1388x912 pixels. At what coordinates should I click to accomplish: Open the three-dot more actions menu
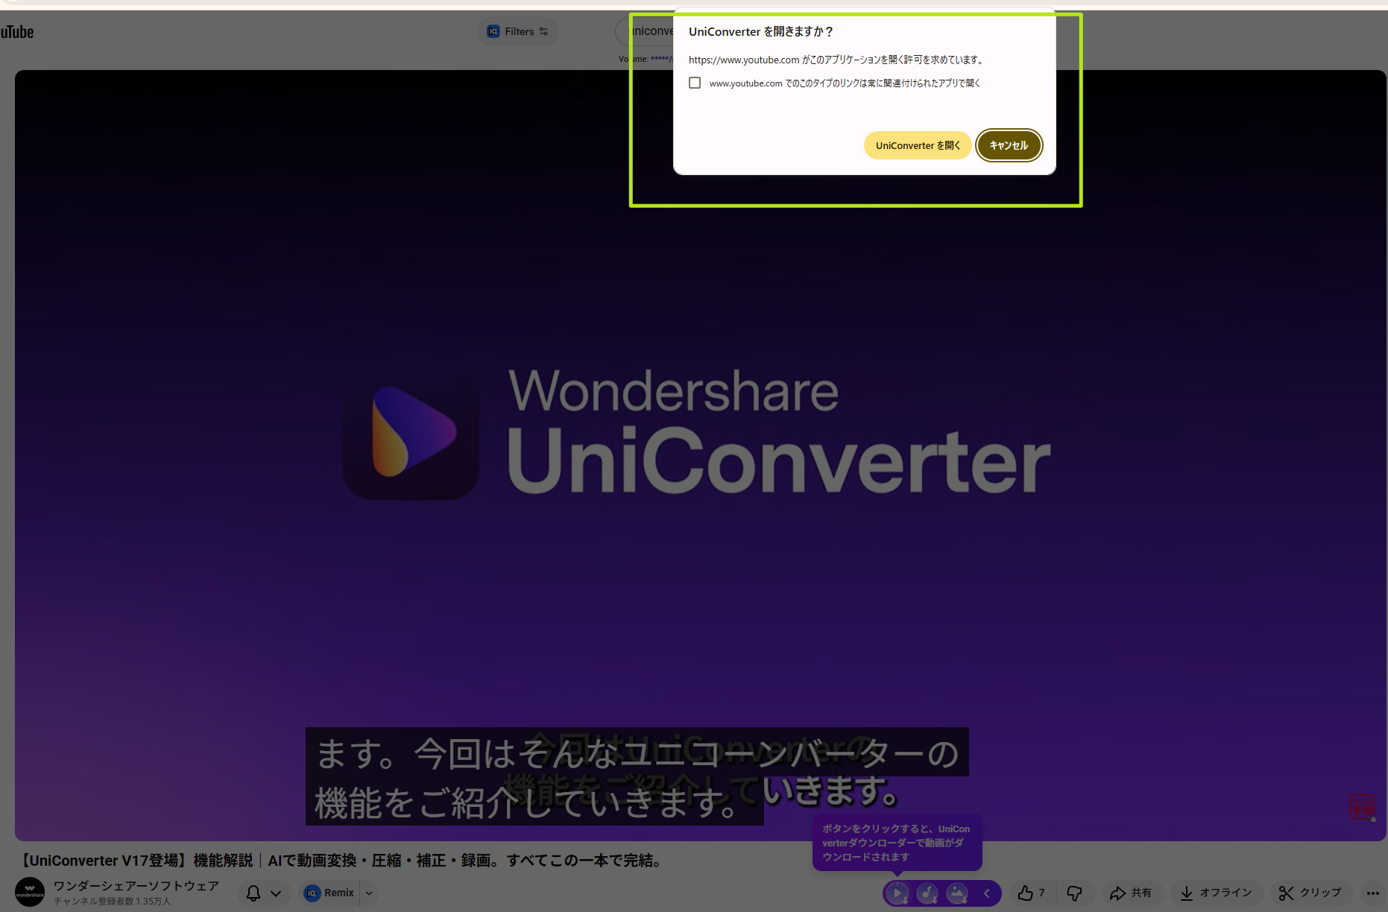point(1374,893)
